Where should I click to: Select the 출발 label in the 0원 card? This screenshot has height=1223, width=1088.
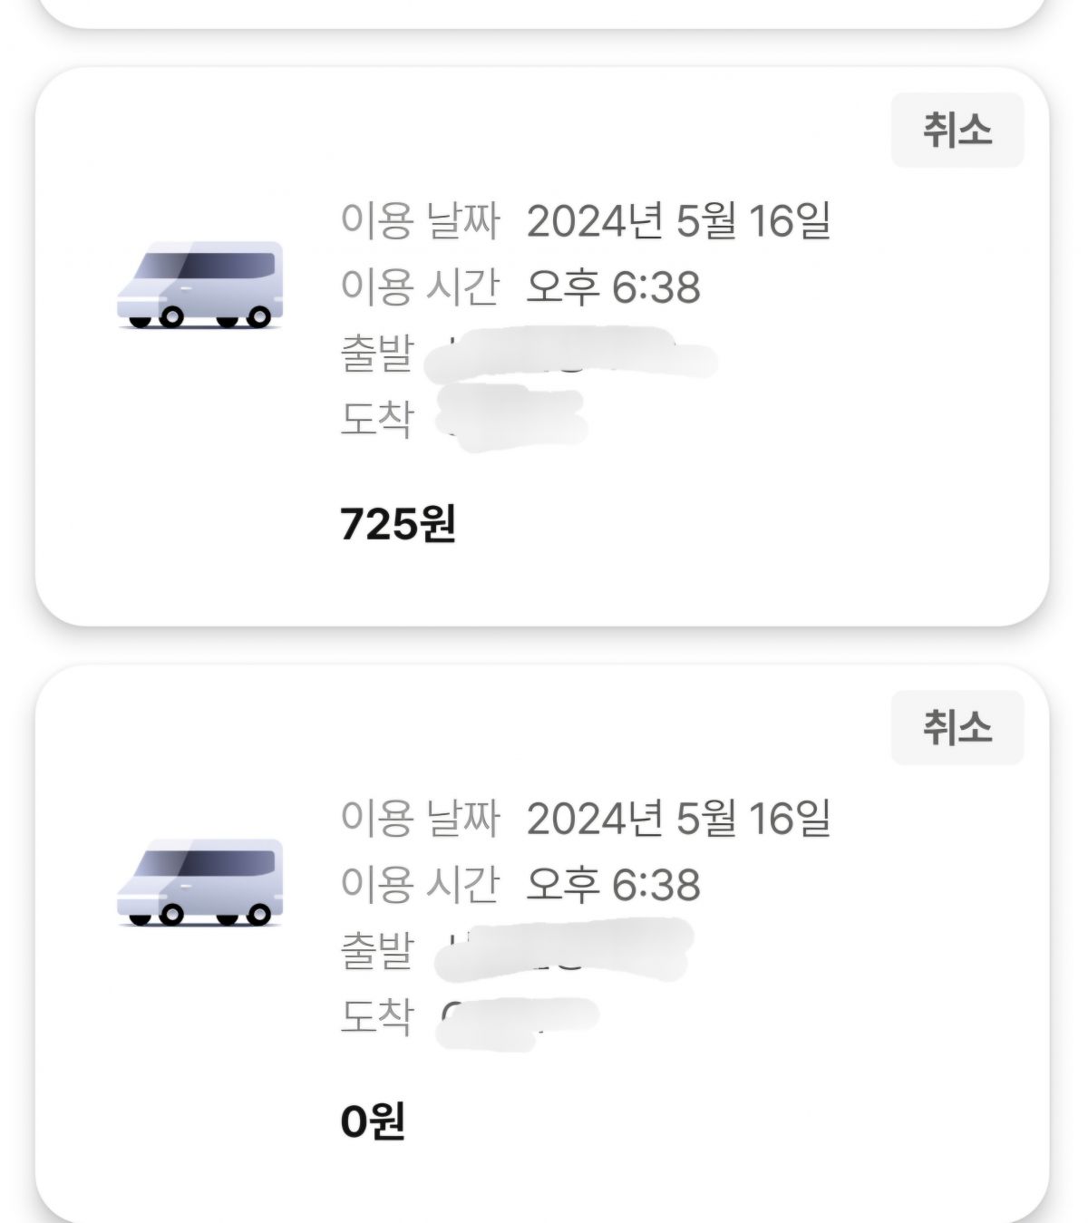(x=377, y=951)
